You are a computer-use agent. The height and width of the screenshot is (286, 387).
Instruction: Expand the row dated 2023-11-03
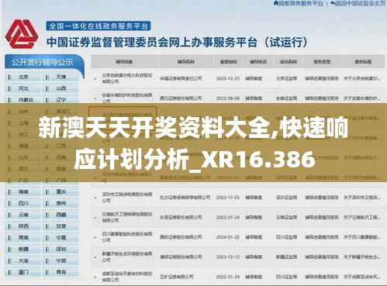click(x=95, y=198)
